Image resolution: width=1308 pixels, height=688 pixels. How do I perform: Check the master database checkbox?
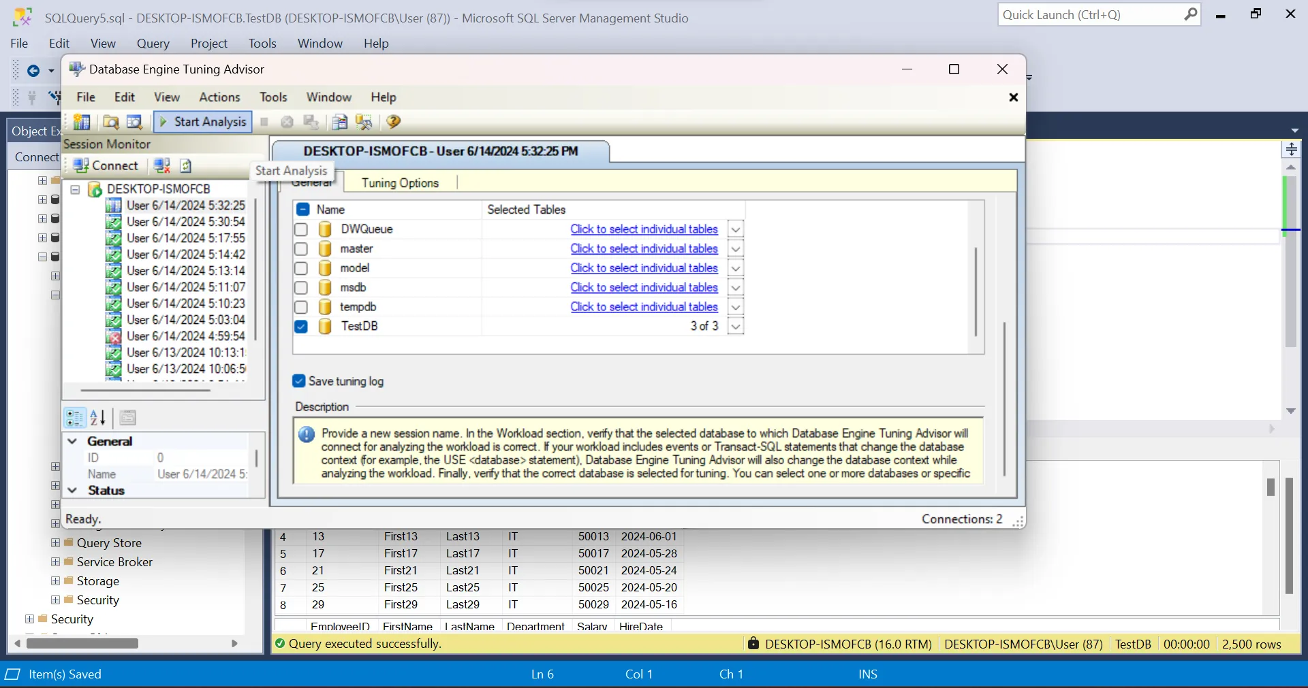(x=301, y=249)
